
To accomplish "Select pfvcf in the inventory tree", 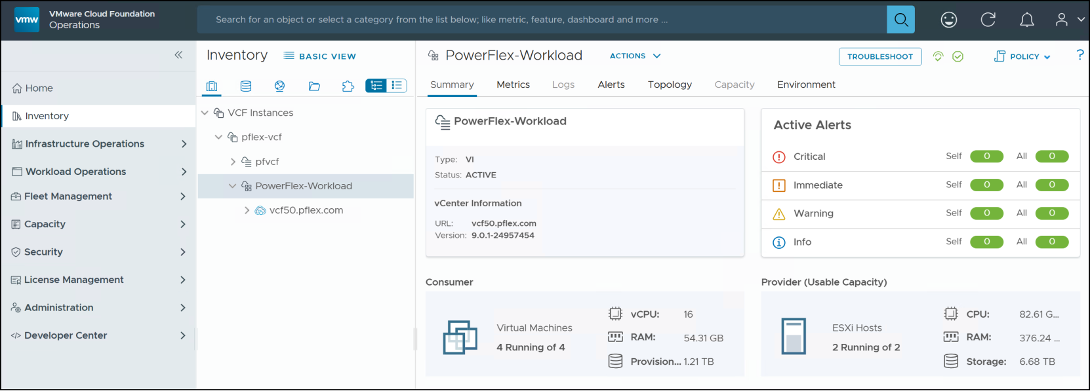I will [267, 162].
